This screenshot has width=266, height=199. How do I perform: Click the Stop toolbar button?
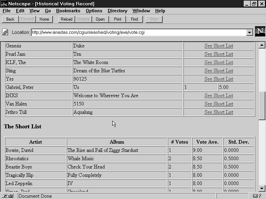[x=154, y=19]
